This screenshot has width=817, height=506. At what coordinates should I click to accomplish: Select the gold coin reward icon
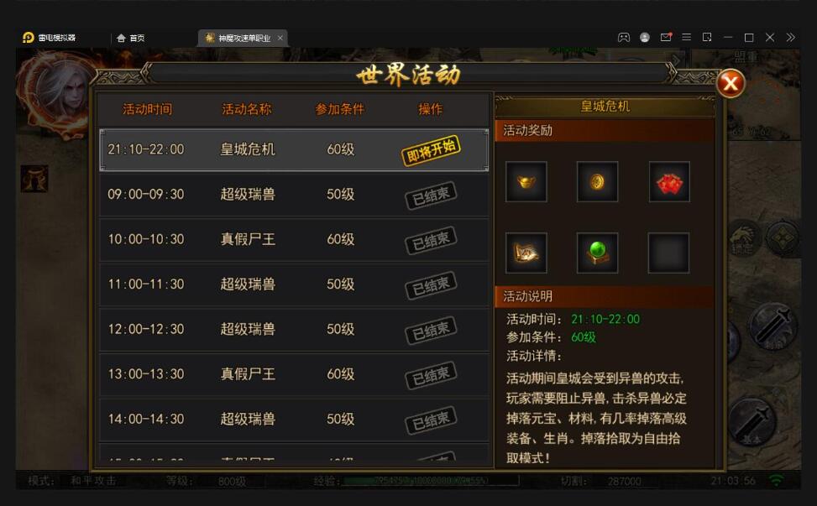598,182
